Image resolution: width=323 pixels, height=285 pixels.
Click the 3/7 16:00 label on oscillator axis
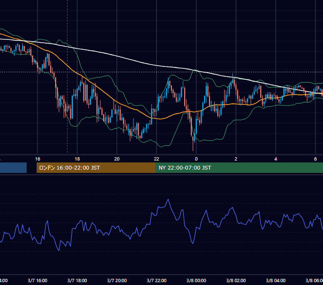coord(38,280)
